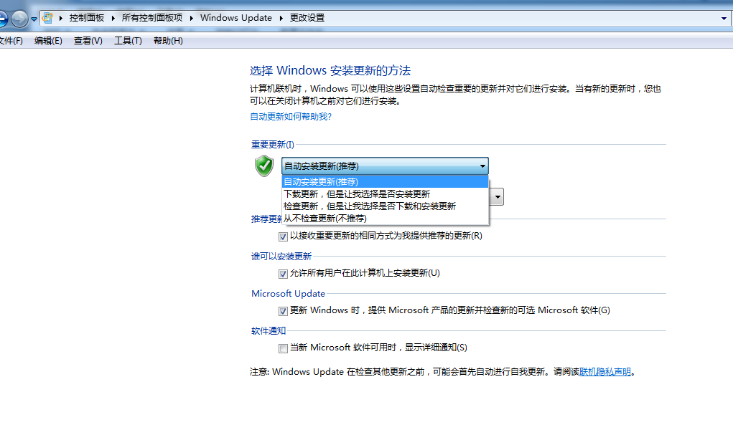
Task: Click the 重要更新(I) section label
Action: click(273, 145)
